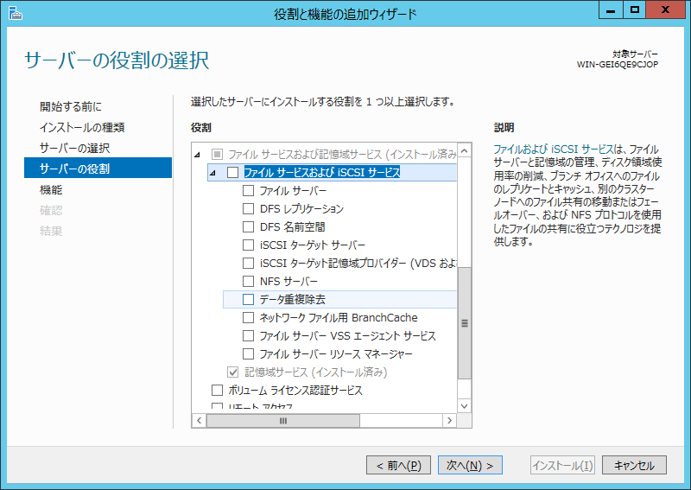Screen dimensions: 691x490
Task: Click the roles list scroll down arrow
Action: 465,405
